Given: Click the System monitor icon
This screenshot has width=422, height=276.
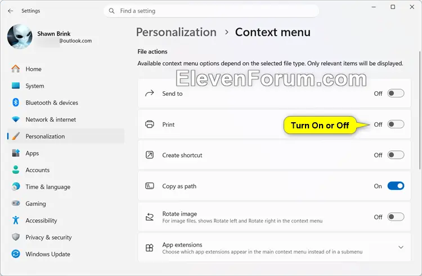Looking at the screenshot, I should 16,86.
